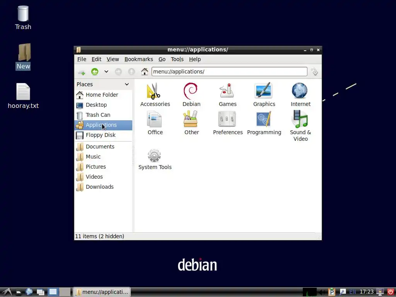Click the red power button in the tray

(391, 292)
